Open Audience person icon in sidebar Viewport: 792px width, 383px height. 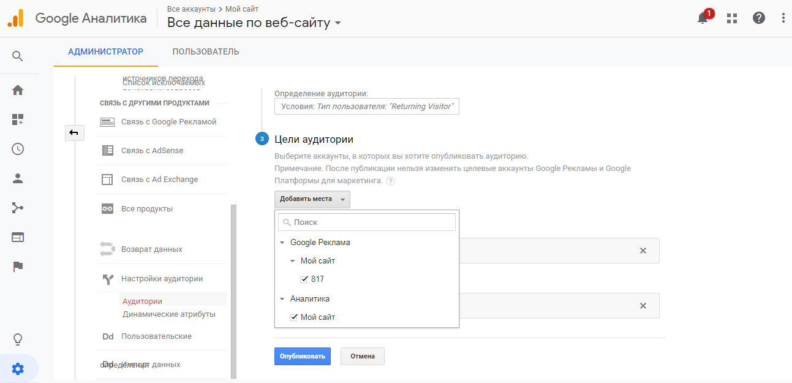point(18,178)
